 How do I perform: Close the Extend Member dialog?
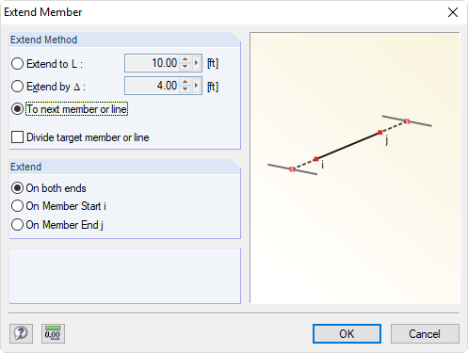tap(453, 12)
